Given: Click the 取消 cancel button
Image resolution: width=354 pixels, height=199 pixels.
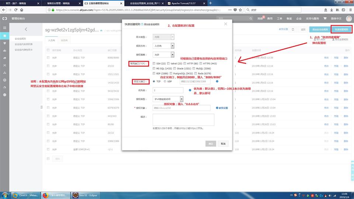Looking at the screenshot, I should (x=223, y=144).
